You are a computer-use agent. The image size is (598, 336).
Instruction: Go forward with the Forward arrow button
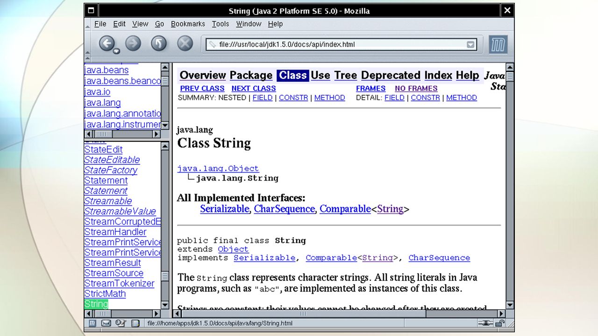(x=133, y=44)
